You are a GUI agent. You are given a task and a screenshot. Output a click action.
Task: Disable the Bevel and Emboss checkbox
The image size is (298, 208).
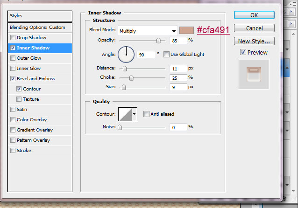coord(13,79)
